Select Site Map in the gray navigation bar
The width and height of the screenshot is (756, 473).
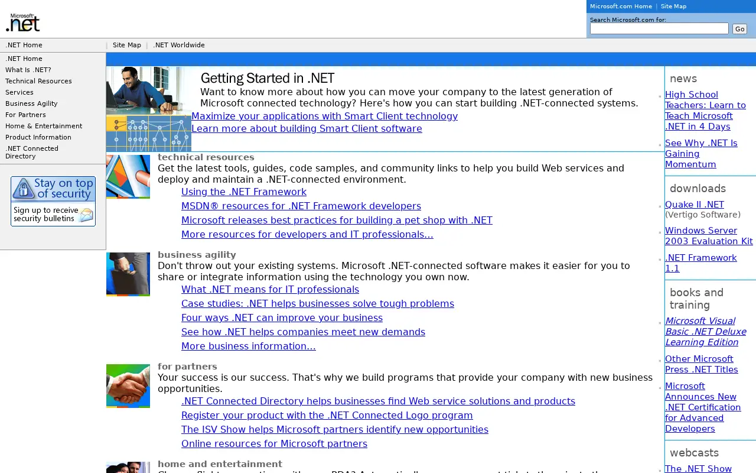click(127, 45)
